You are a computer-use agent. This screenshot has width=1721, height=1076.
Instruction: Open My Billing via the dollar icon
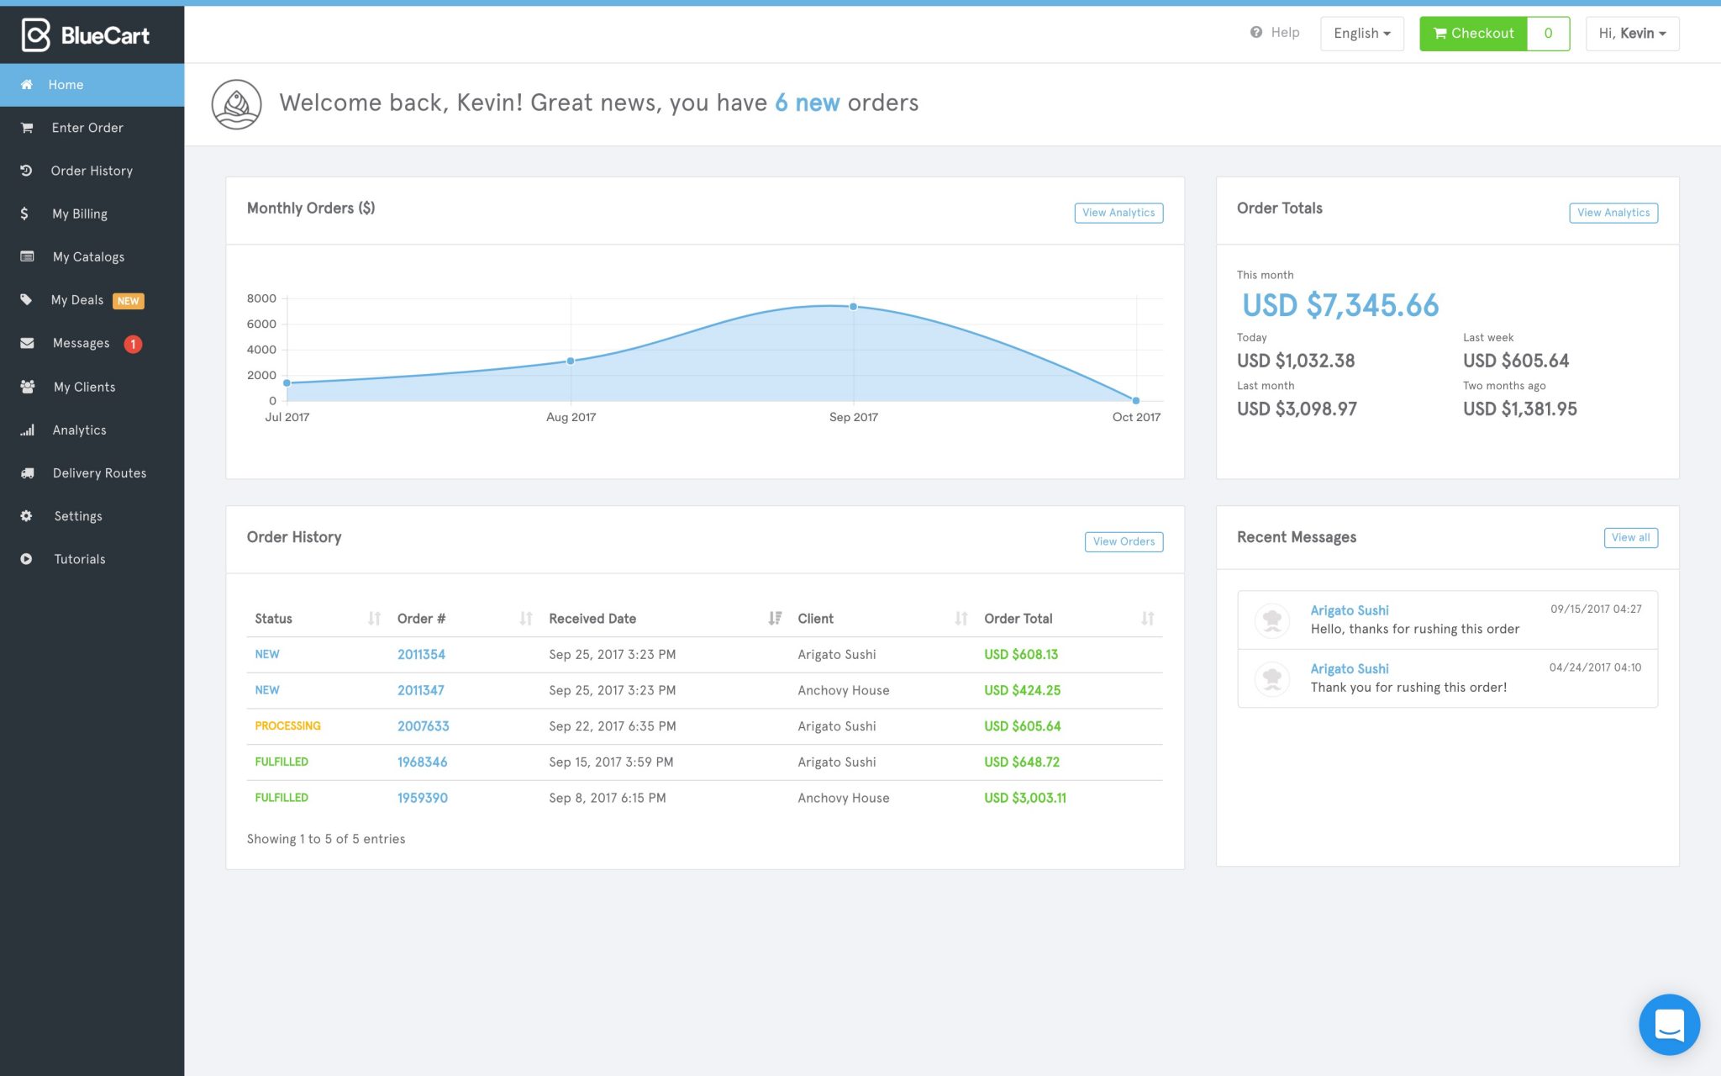[x=25, y=214]
